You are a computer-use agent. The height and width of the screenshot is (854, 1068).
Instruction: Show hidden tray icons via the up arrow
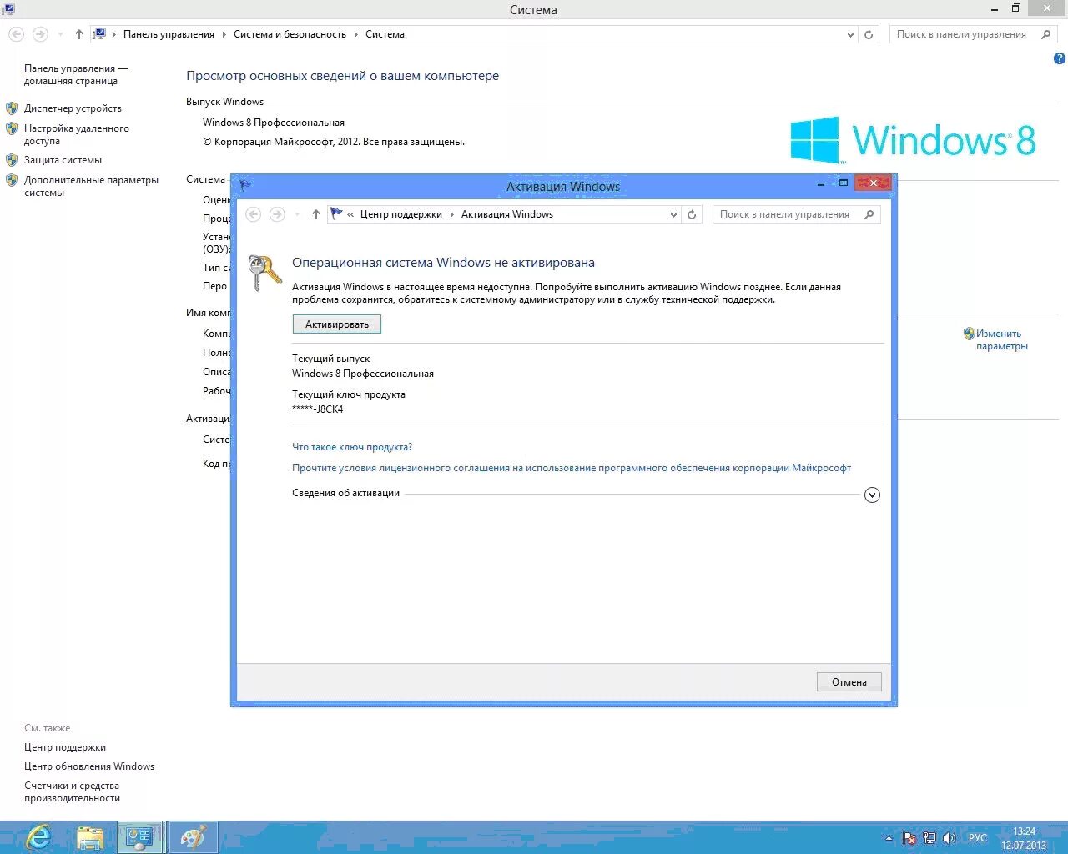click(x=887, y=838)
